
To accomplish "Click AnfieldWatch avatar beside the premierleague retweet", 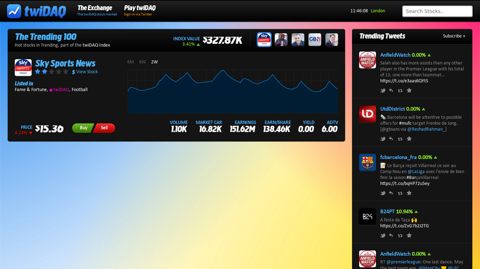I will [x=367, y=259].
